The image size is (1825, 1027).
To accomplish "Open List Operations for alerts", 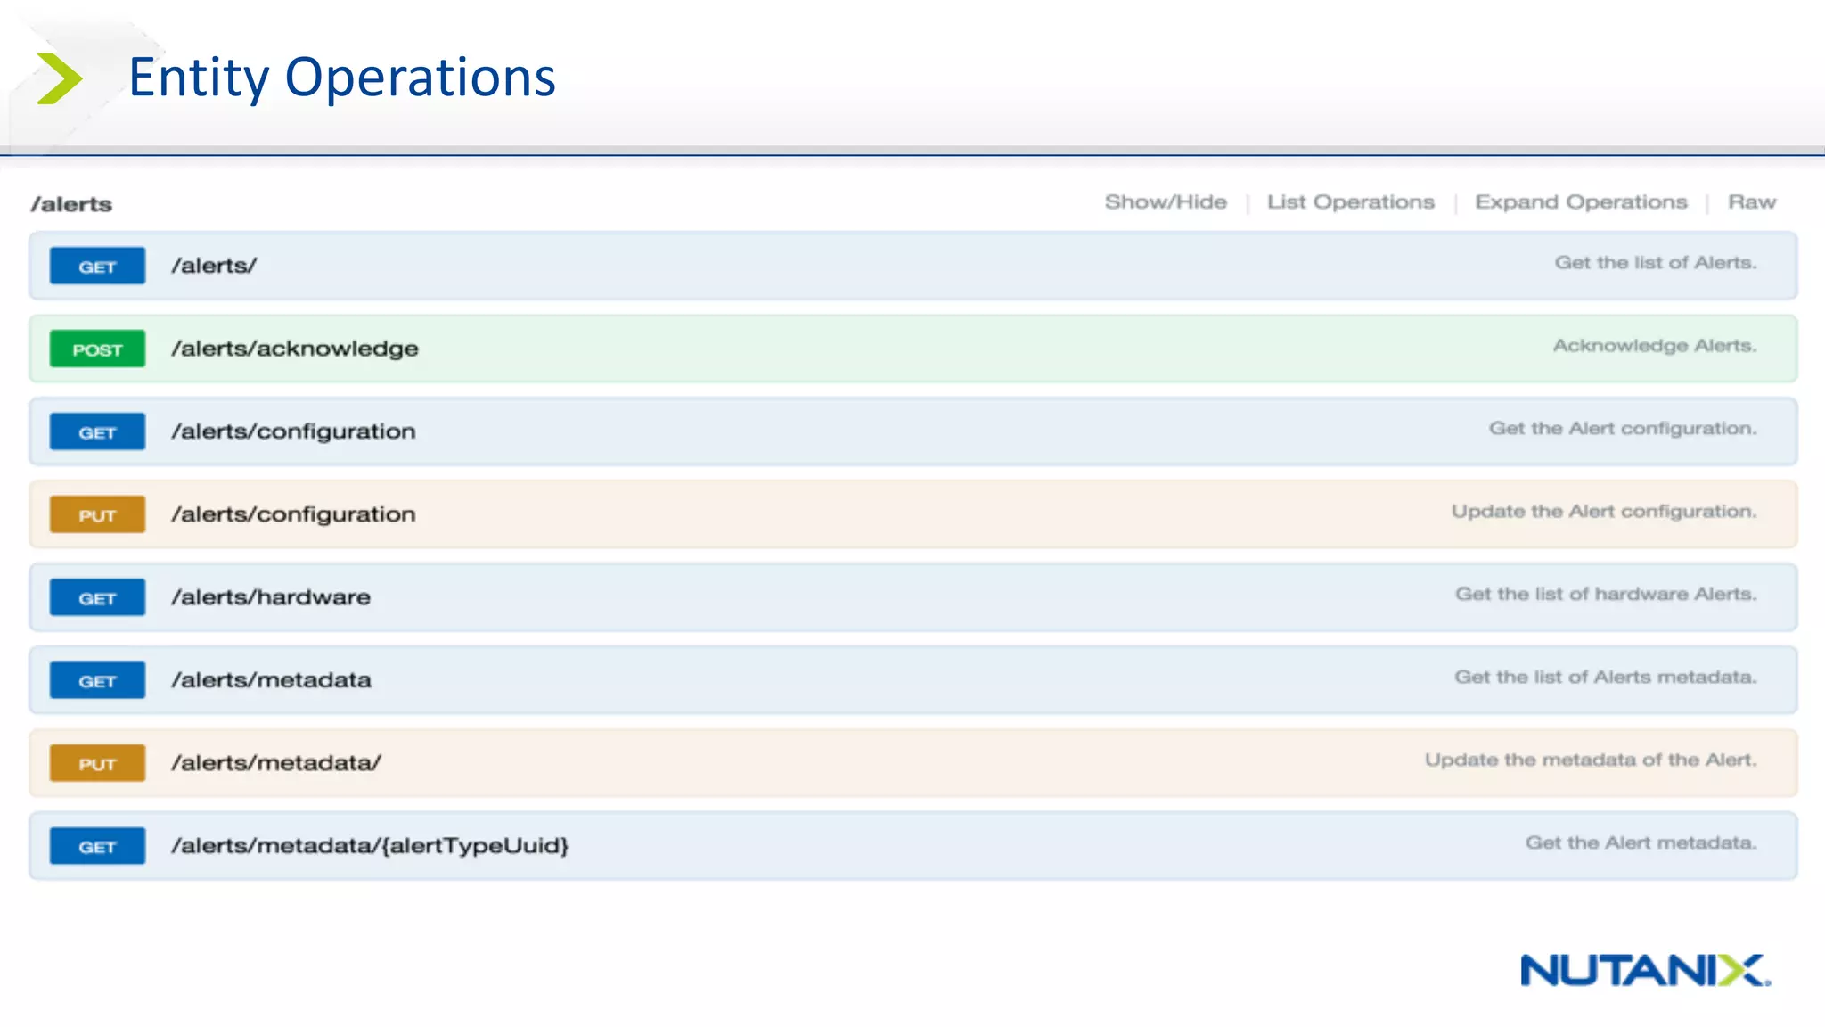I will coord(1351,202).
